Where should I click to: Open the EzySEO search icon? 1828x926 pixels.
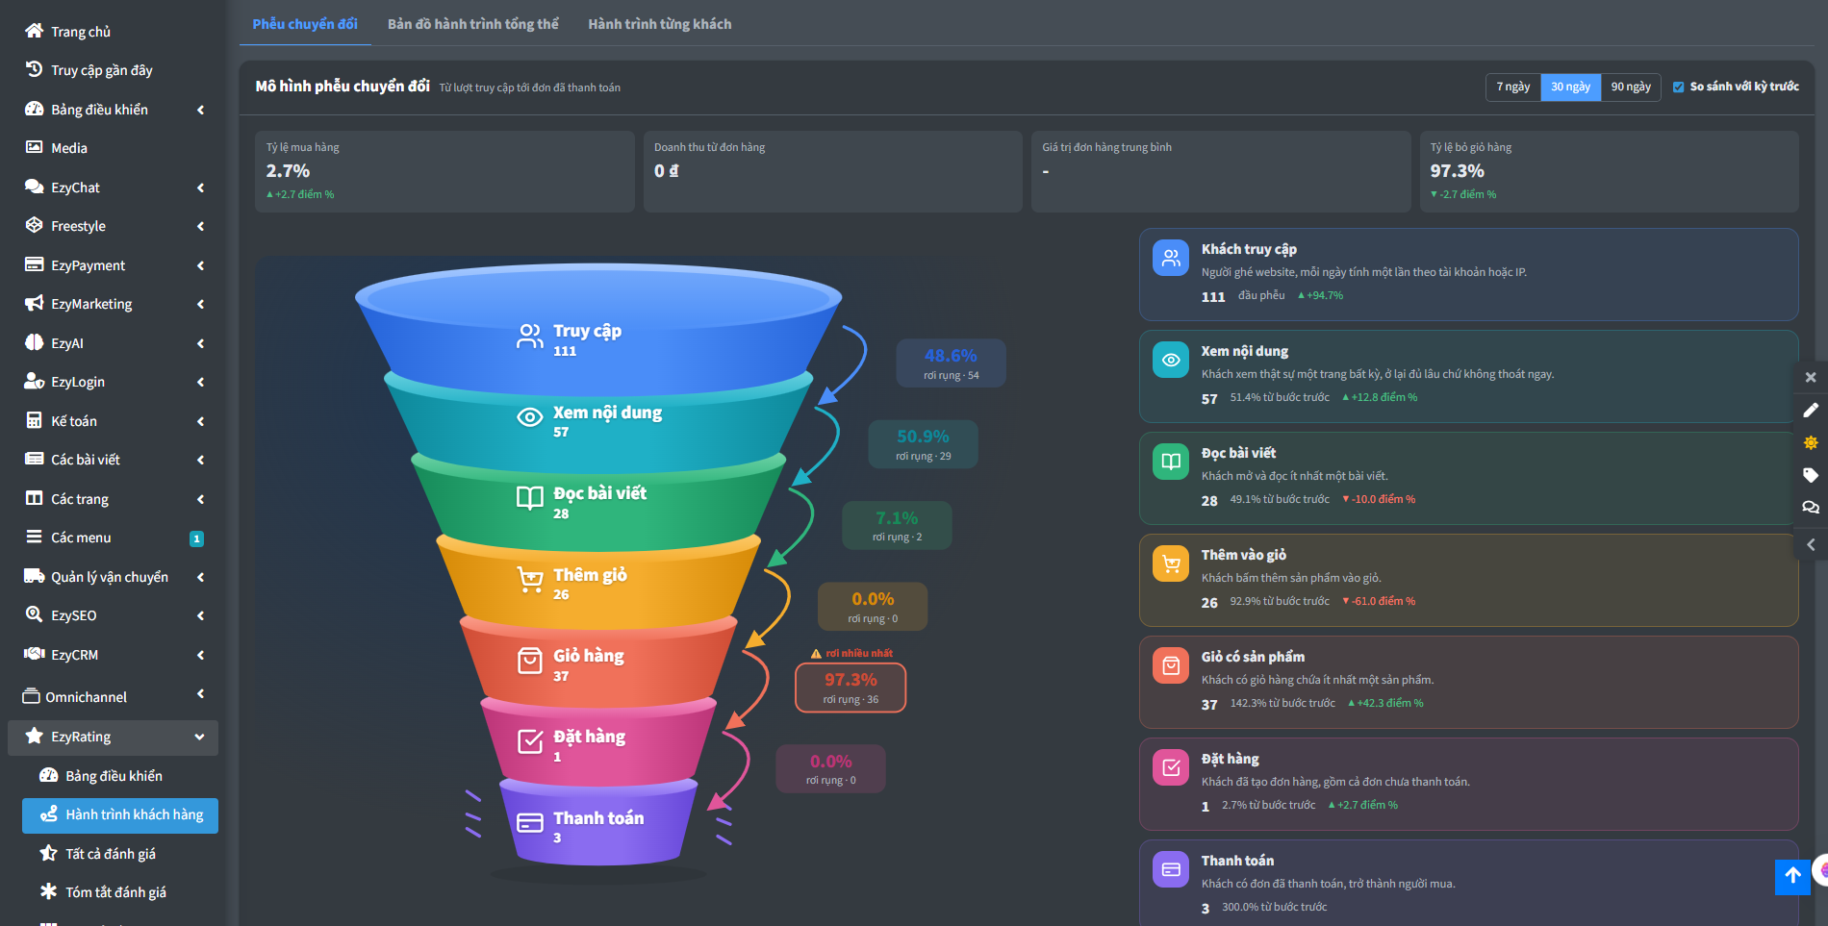click(x=34, y=614)
